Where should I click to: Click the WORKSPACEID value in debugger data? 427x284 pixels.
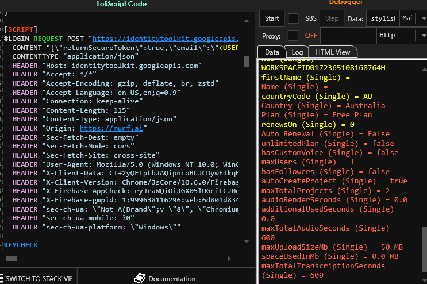tap(323, 67)
